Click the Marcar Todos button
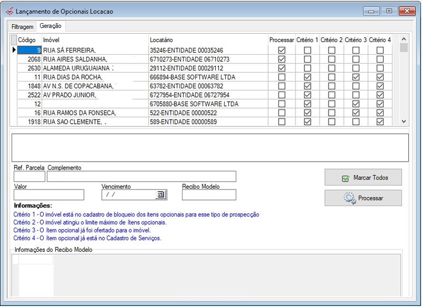422x307 pixels. pyautogui.click(x=363, y=178)
